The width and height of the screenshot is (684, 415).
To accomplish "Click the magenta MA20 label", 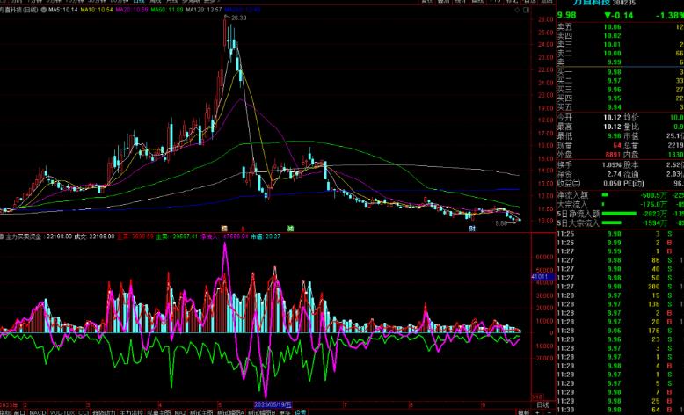I will point(132,10).
